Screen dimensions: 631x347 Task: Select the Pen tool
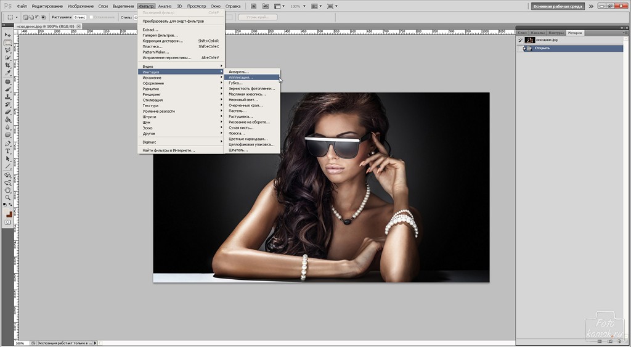pos(7,144)
